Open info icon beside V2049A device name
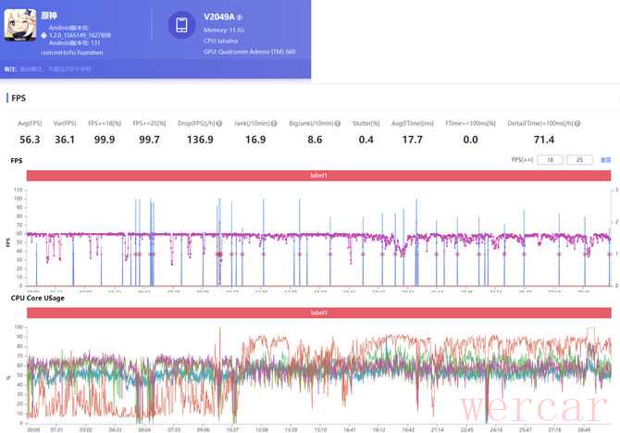The height and width of the screenshot is (433, 620). (x=240, y=17)
